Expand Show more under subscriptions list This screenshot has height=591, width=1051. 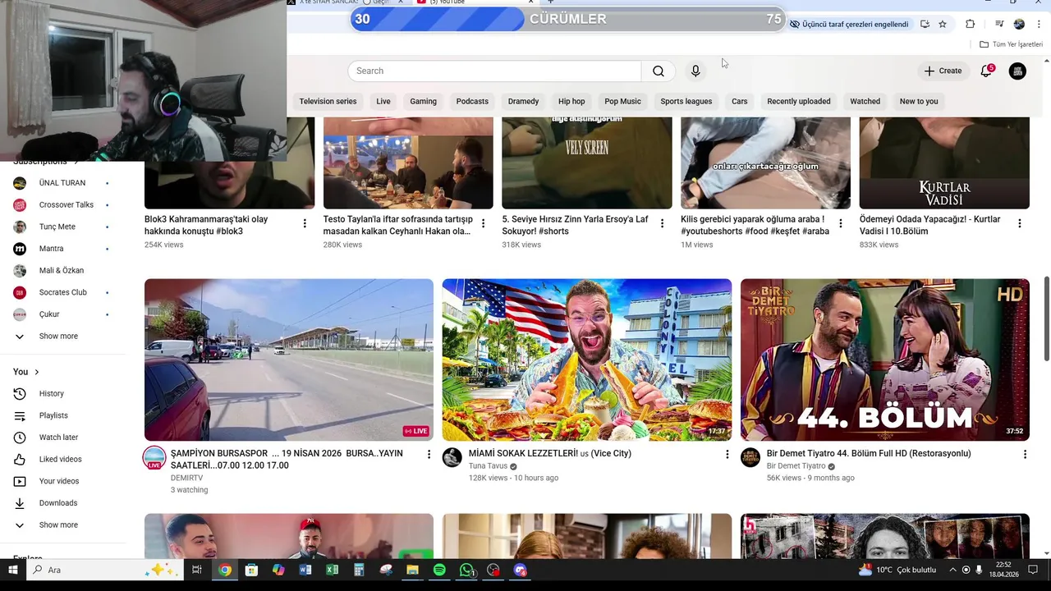click(62, 337)
